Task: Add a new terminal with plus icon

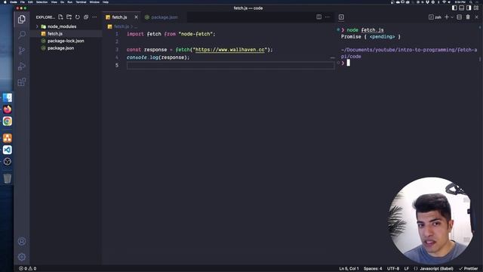Action: coord(447,17)
